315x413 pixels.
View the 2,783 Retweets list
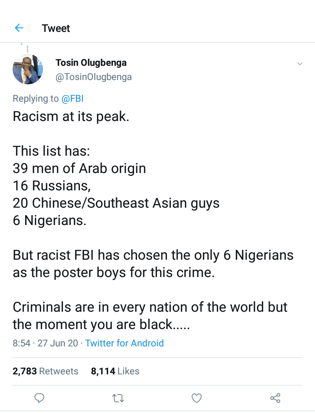click(46, 371)
